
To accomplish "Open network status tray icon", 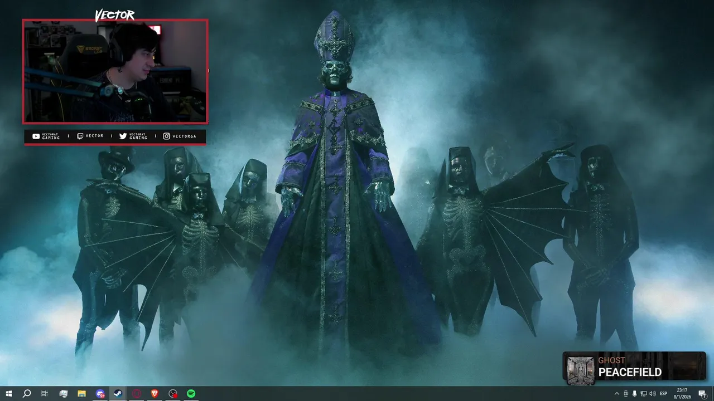I will 643,394.
